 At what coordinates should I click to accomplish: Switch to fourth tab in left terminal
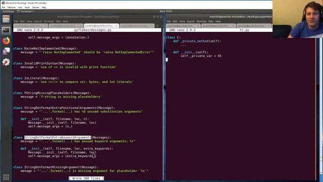137,26
